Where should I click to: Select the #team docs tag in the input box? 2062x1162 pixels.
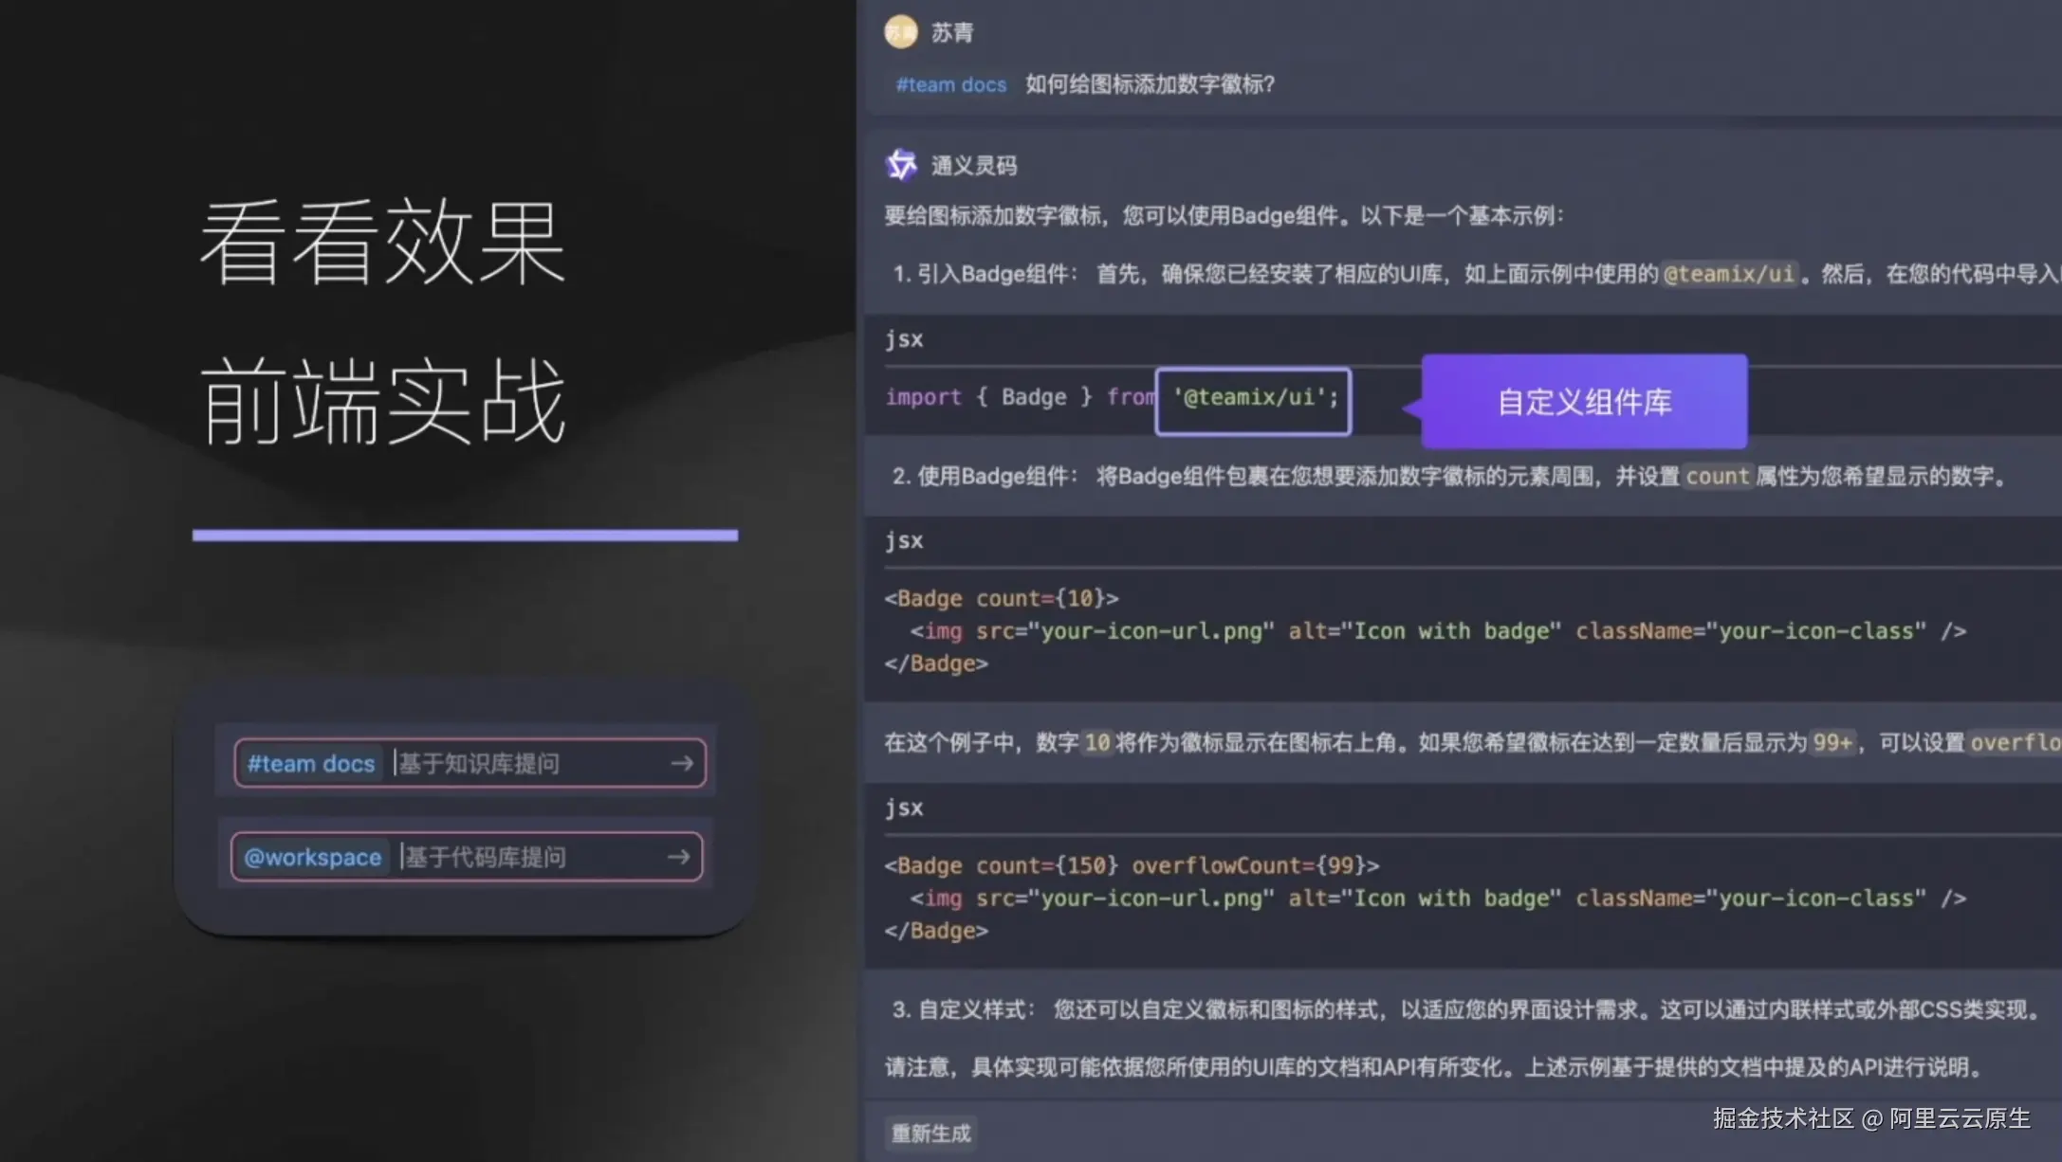point(310,763)
